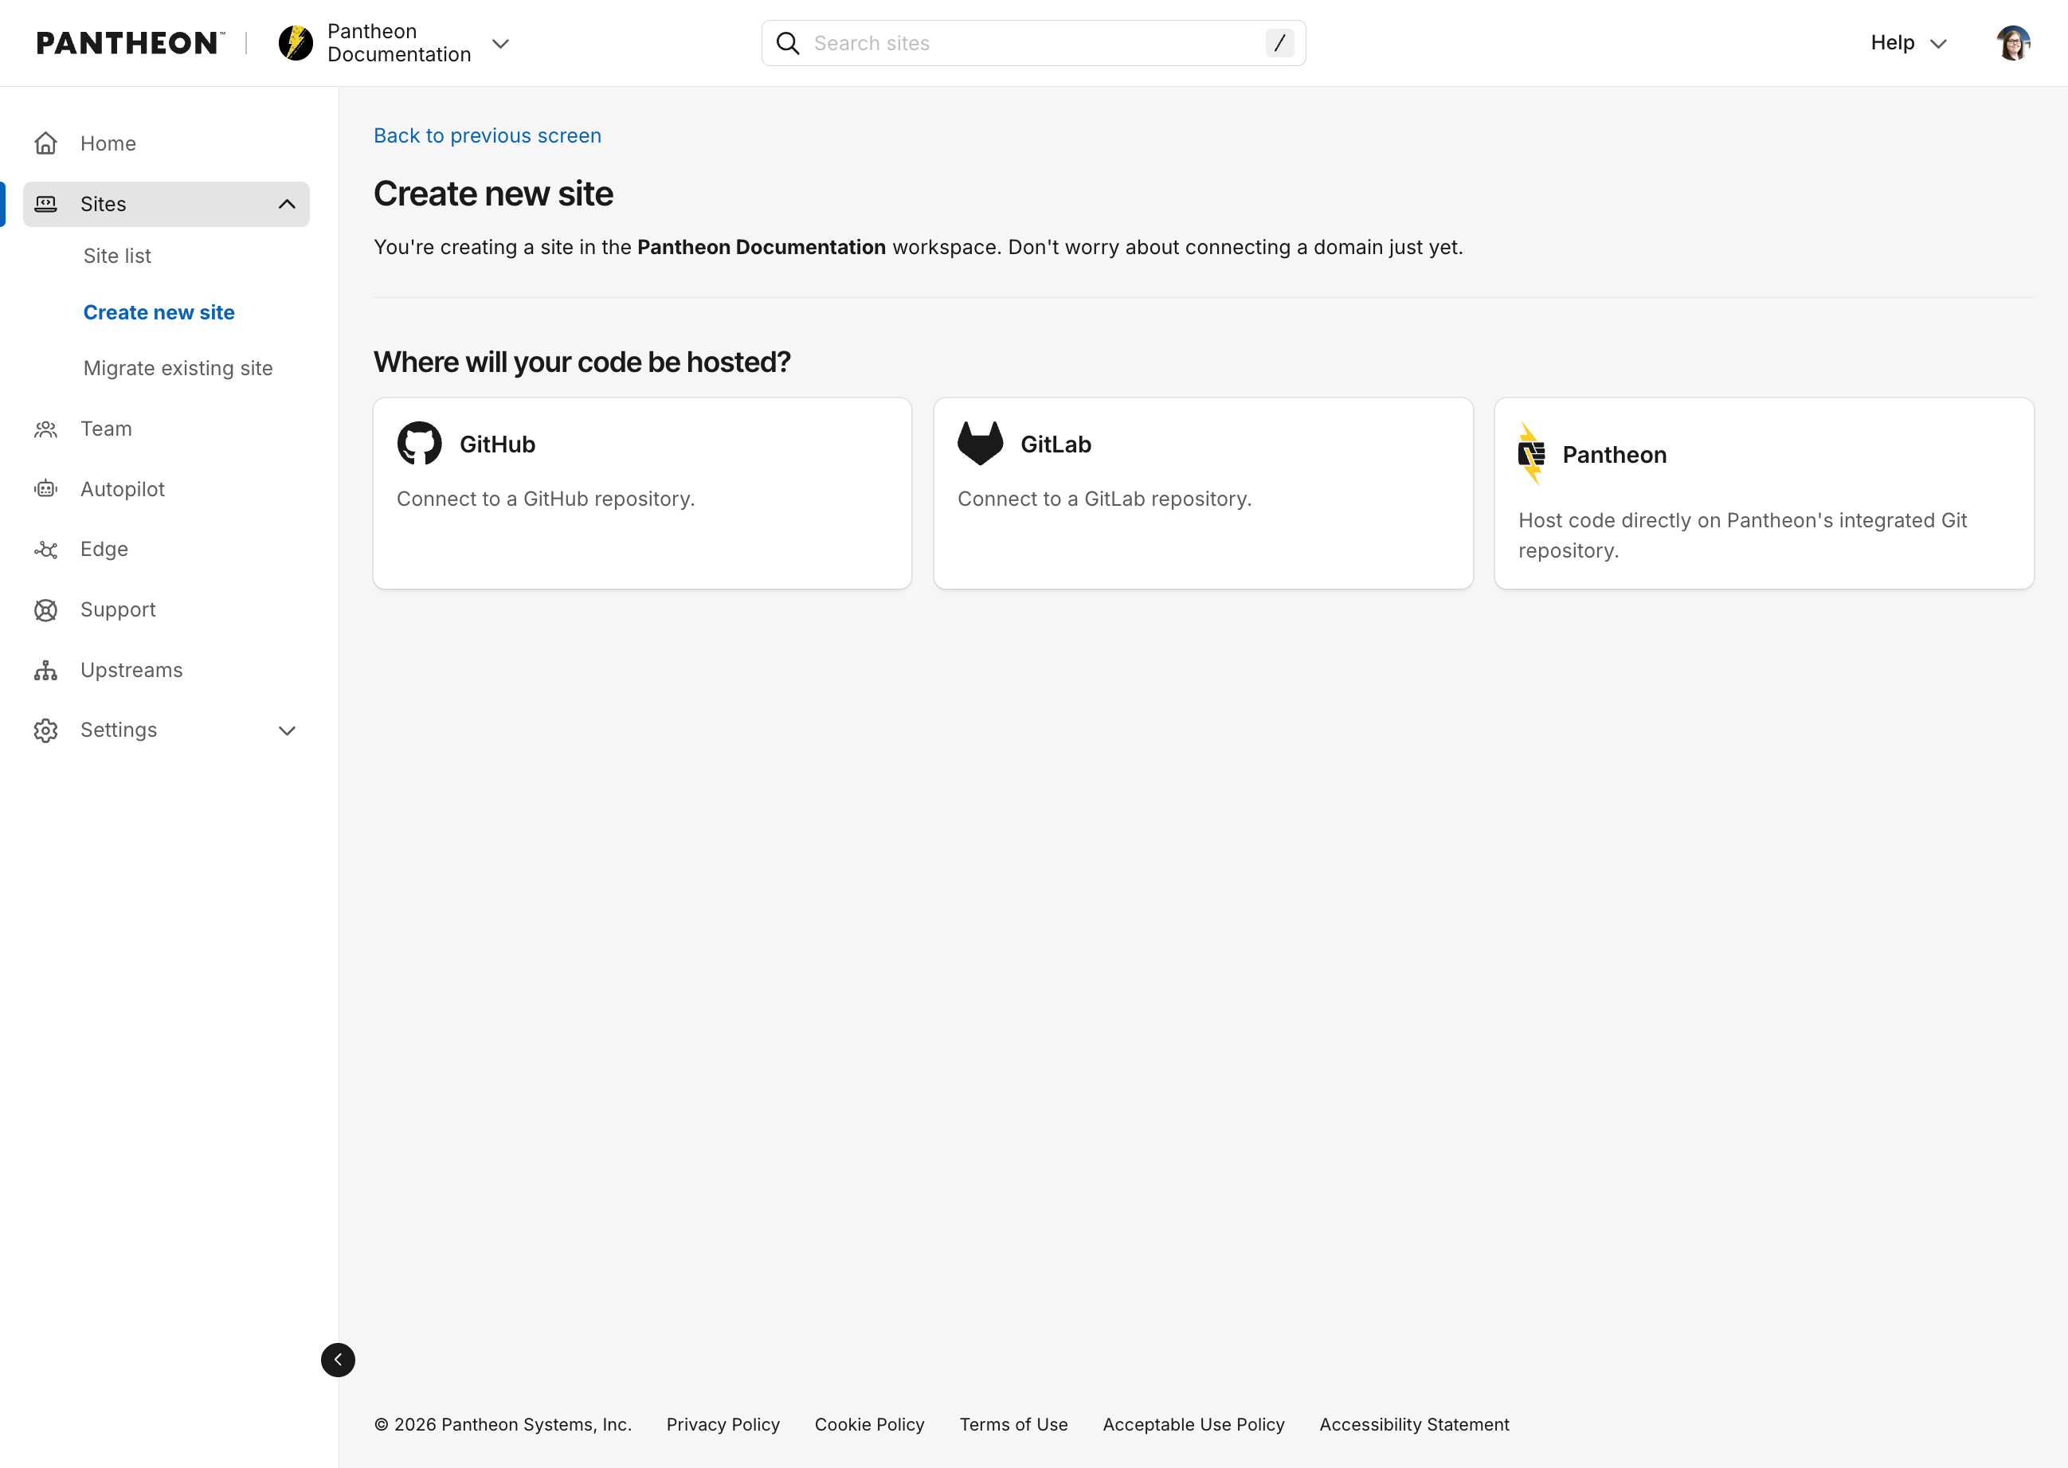Click 'Connect to a GitLab repository.' text
Viewport: 2068px width, 1468px height.
1104,499
